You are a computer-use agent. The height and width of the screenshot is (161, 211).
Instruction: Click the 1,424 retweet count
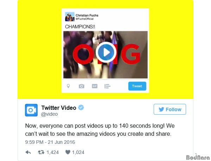[x=53, y=152]
